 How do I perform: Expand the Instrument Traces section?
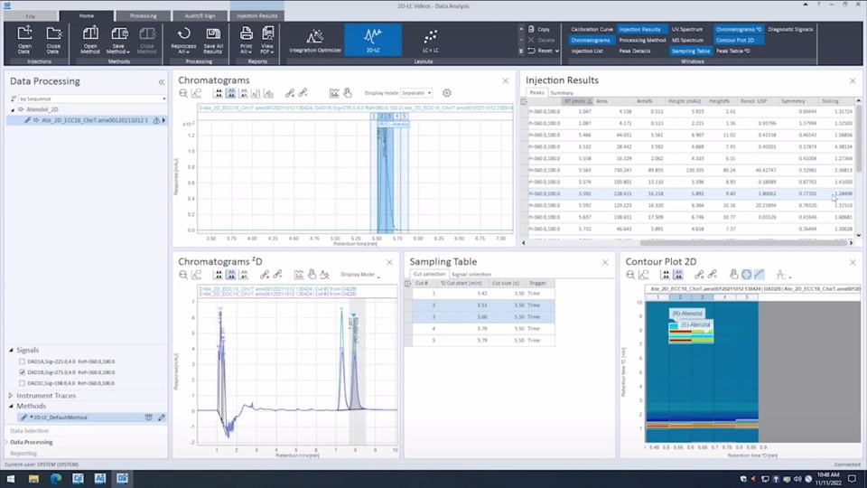[x=11, y=396]
